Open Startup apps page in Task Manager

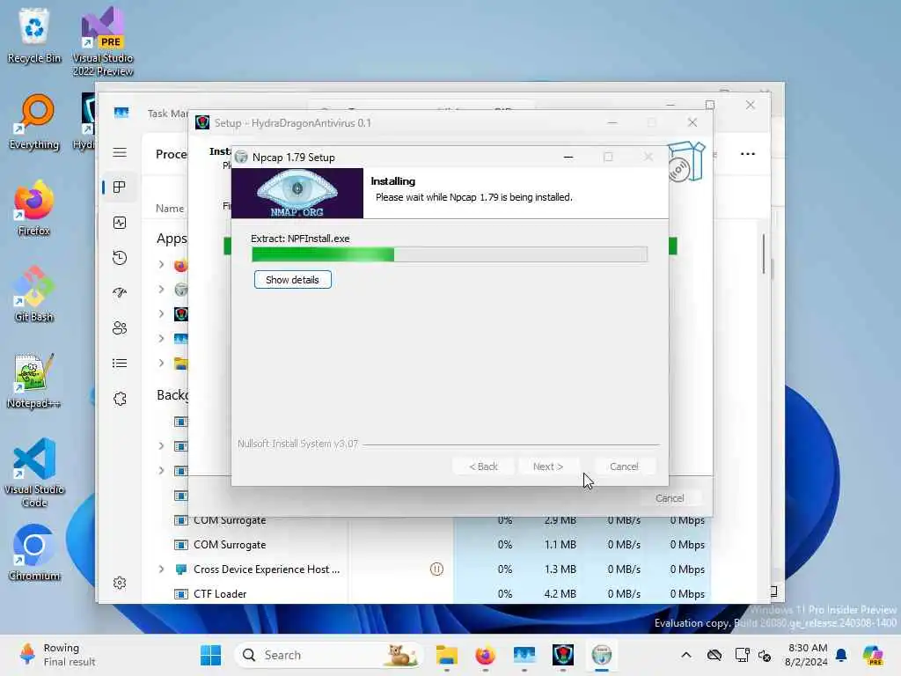120,292
